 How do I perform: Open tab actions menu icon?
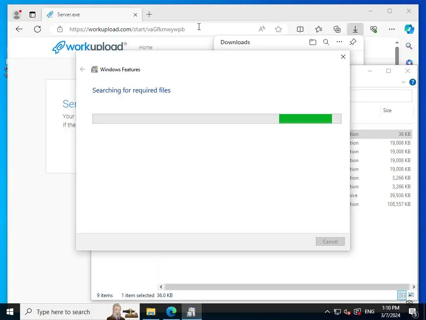coord(32,15)
